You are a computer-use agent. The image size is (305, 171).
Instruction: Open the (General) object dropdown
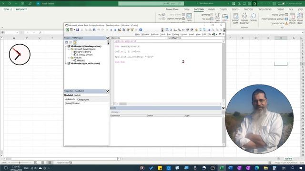(x=166, y=38)
